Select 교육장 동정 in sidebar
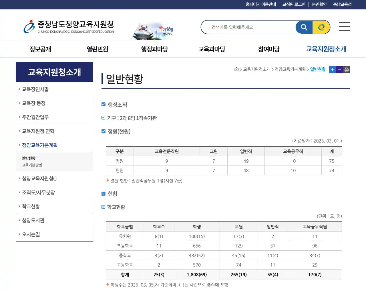The width and height of the screenshot is (366, 292). pyautogui.click(x=54, y=103)
